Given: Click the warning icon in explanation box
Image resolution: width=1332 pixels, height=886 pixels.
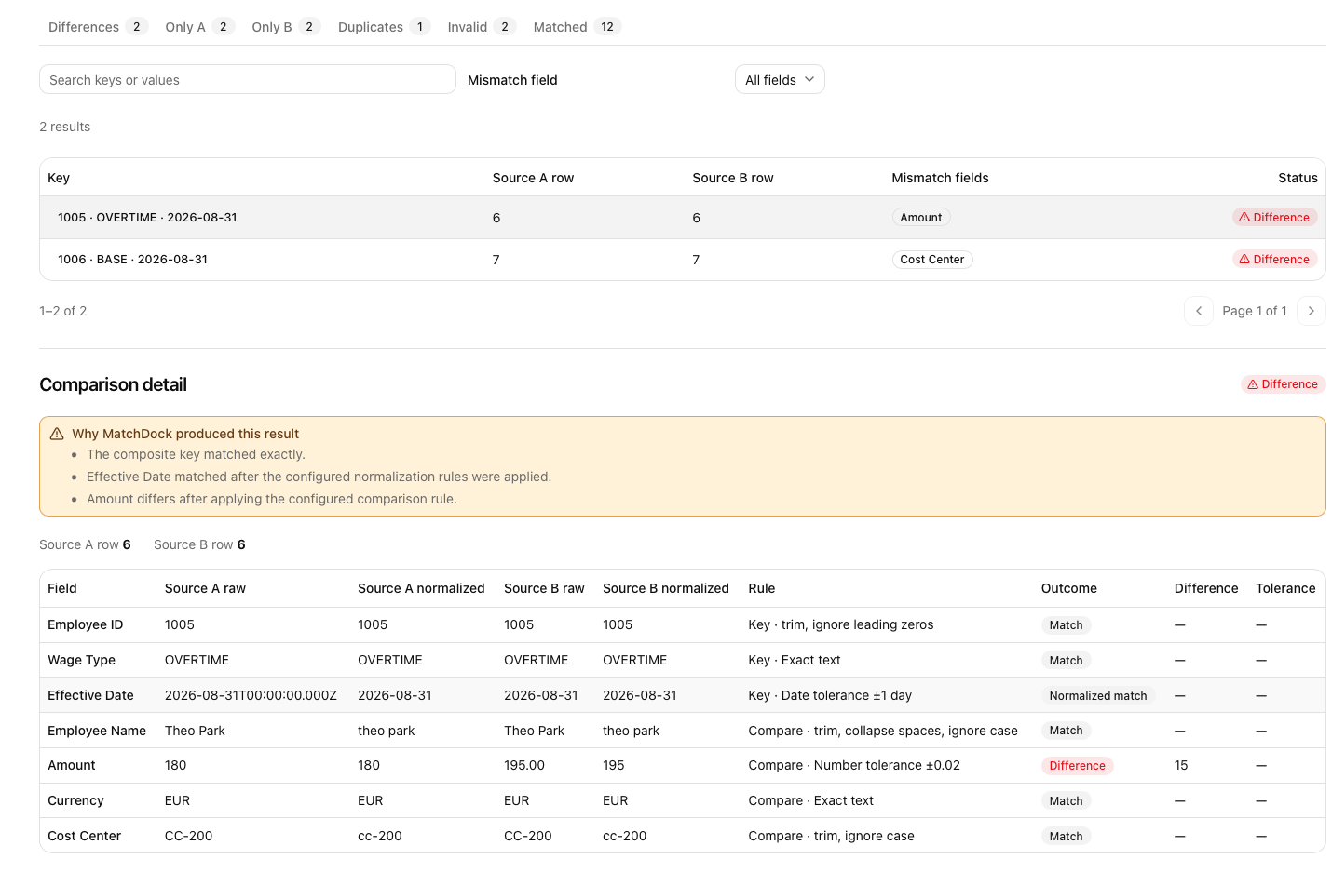Looking at the screenshot, I should point(57,434).
